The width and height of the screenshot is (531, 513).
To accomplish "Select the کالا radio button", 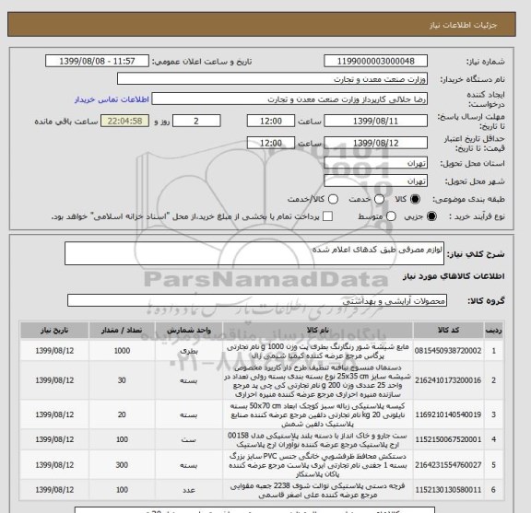I will 415,199.
